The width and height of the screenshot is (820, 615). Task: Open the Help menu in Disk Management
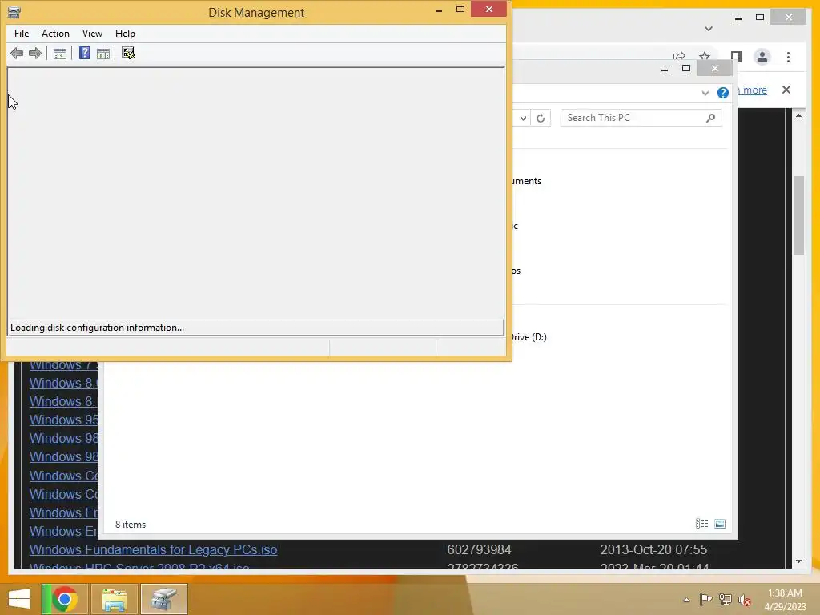pos(125,34)
